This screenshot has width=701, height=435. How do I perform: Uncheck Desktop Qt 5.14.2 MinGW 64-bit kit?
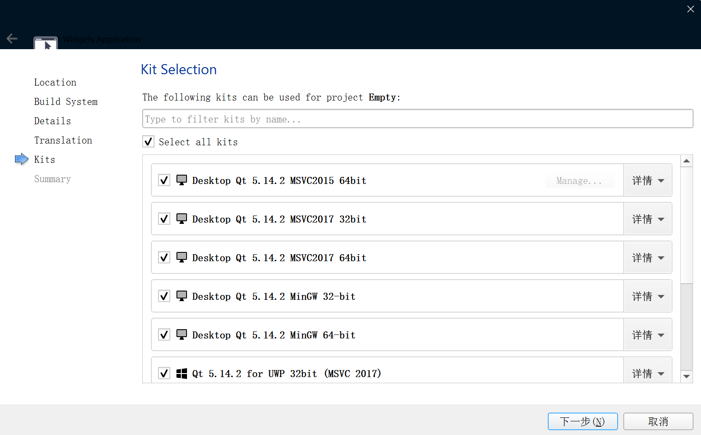(164, 334)
